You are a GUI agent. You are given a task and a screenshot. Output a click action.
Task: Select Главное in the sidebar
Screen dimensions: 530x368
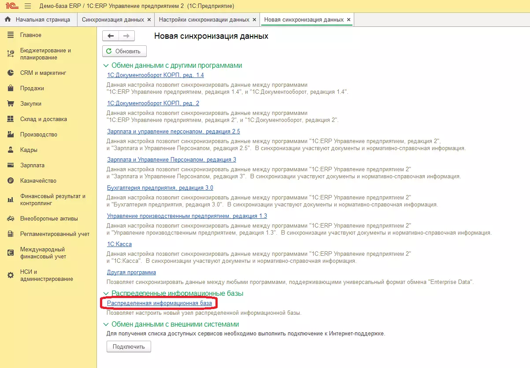(31, 35)
